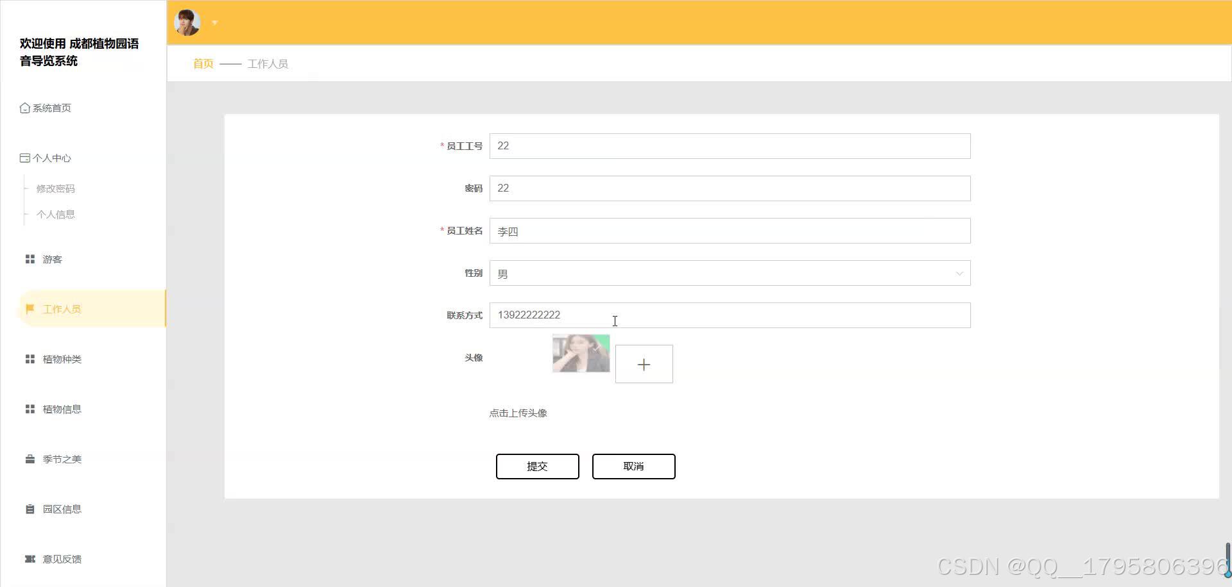Click the flag icon for 工作人员

click(30, 309)
